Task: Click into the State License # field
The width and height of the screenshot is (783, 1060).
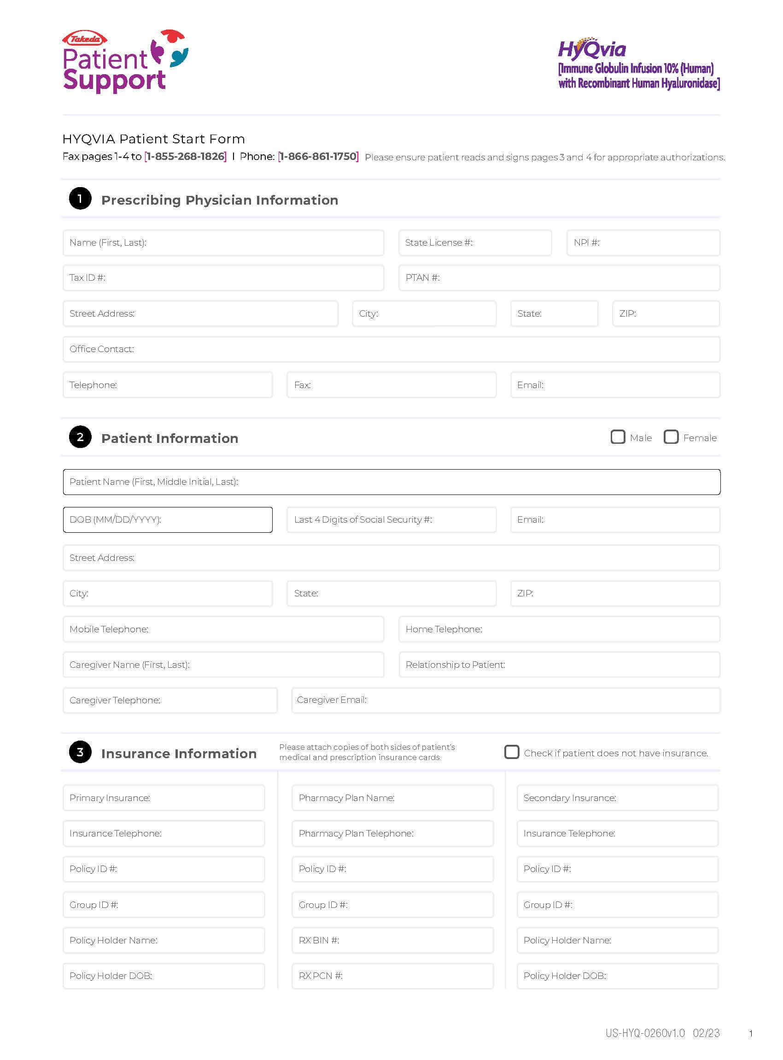Action: coord(475,243)
